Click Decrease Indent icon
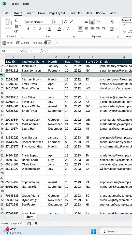 [x=98, y=29]
